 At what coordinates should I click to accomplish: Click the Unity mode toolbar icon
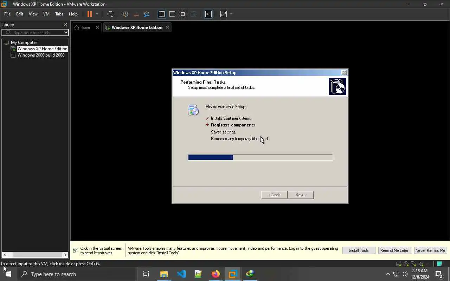(193, 14)
